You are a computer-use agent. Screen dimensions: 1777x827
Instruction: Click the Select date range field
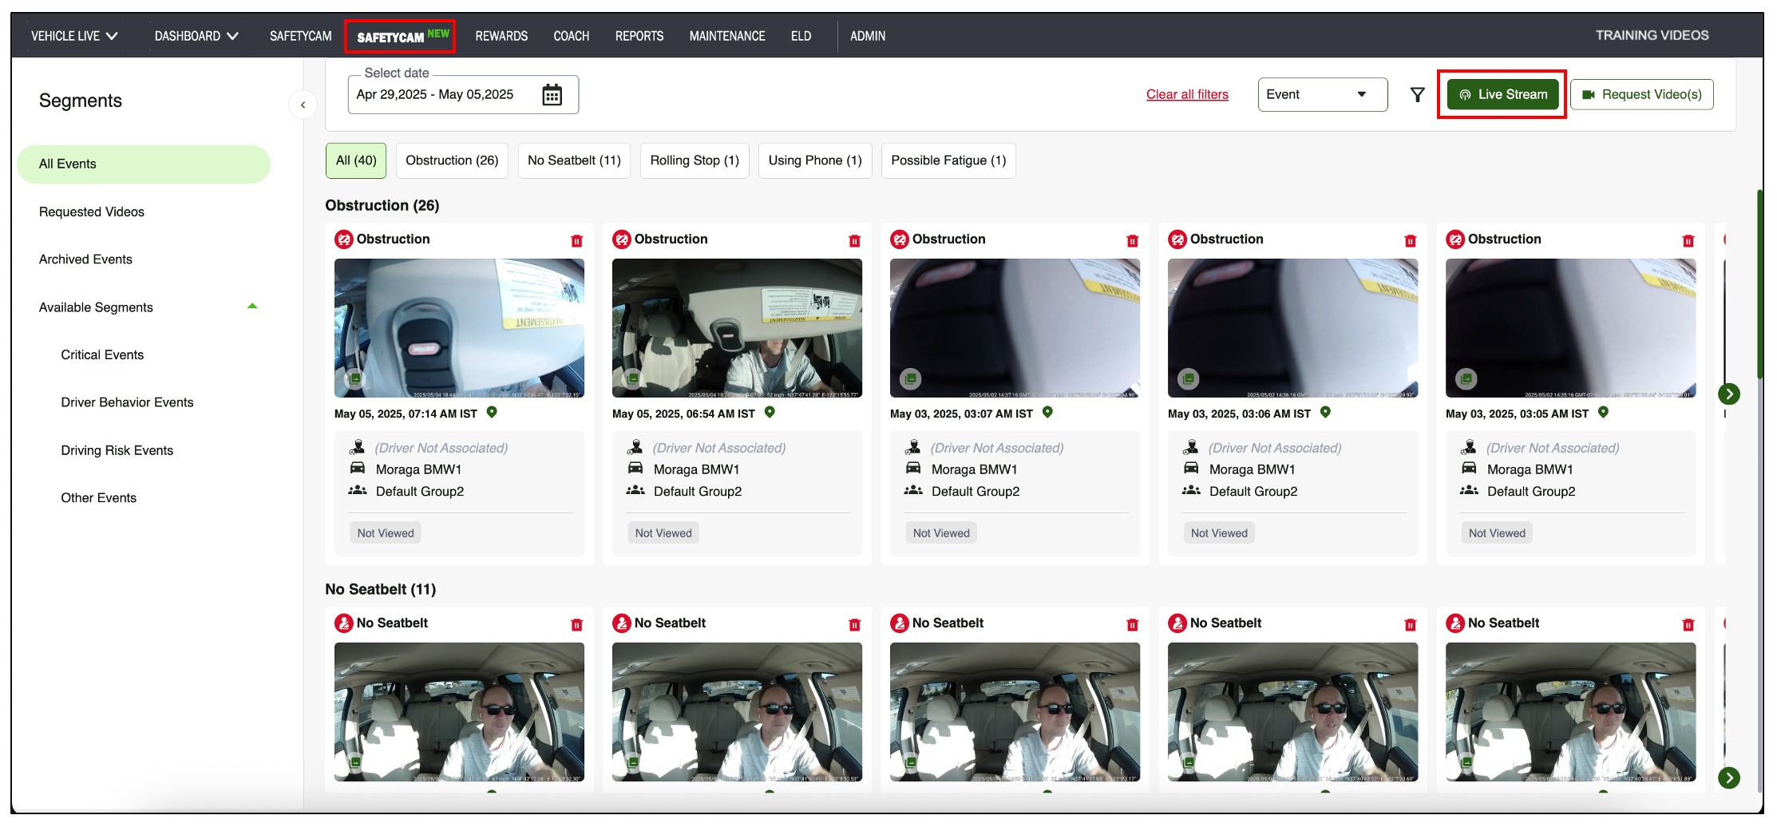pos(463,95)
